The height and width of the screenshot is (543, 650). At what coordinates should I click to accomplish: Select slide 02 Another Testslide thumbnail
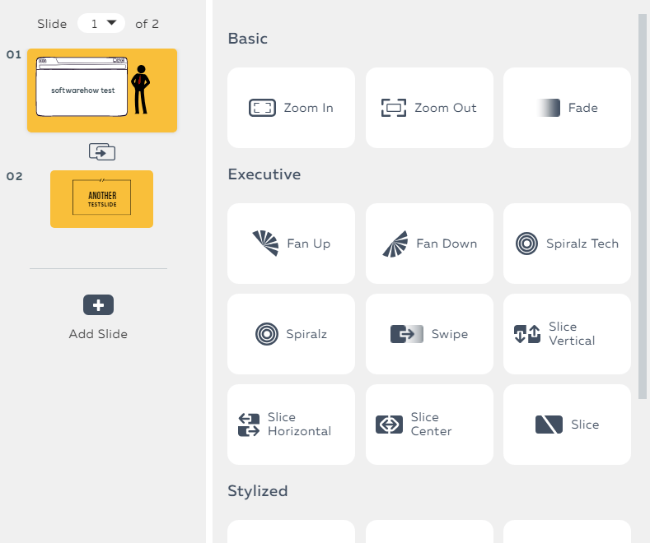[x=101, y=199]
